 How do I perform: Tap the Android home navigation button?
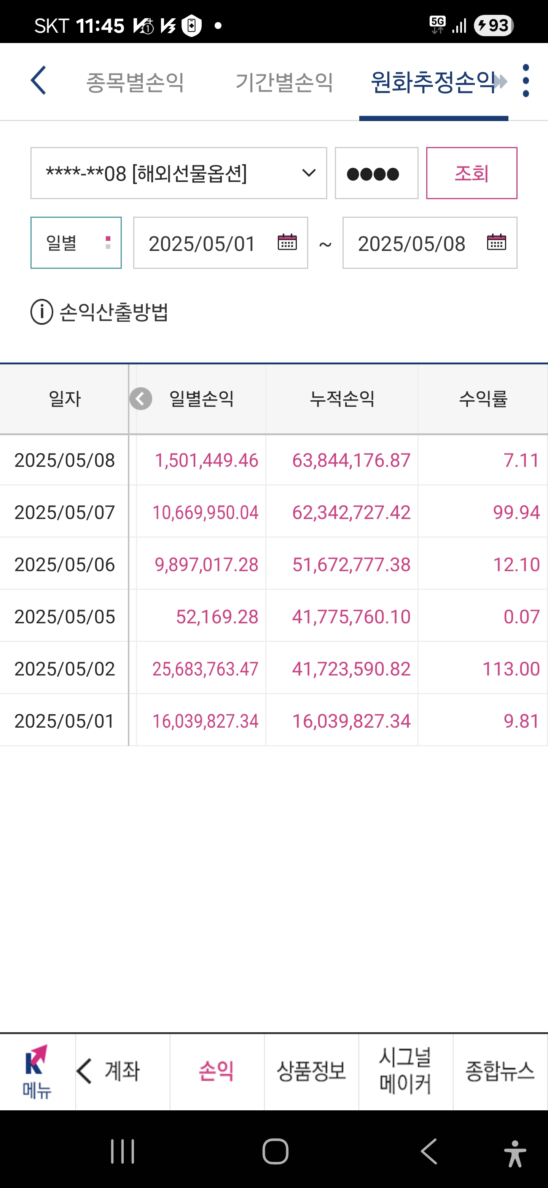[x=275, y=1151]
